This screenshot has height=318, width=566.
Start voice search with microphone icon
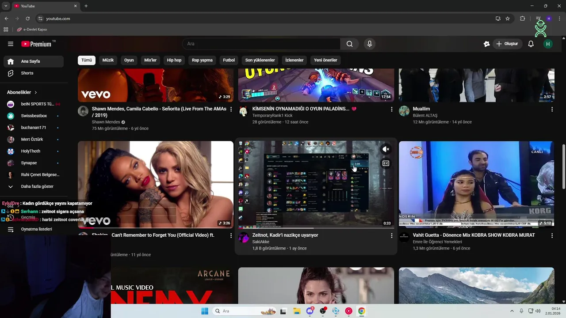[x=370, y=44]
